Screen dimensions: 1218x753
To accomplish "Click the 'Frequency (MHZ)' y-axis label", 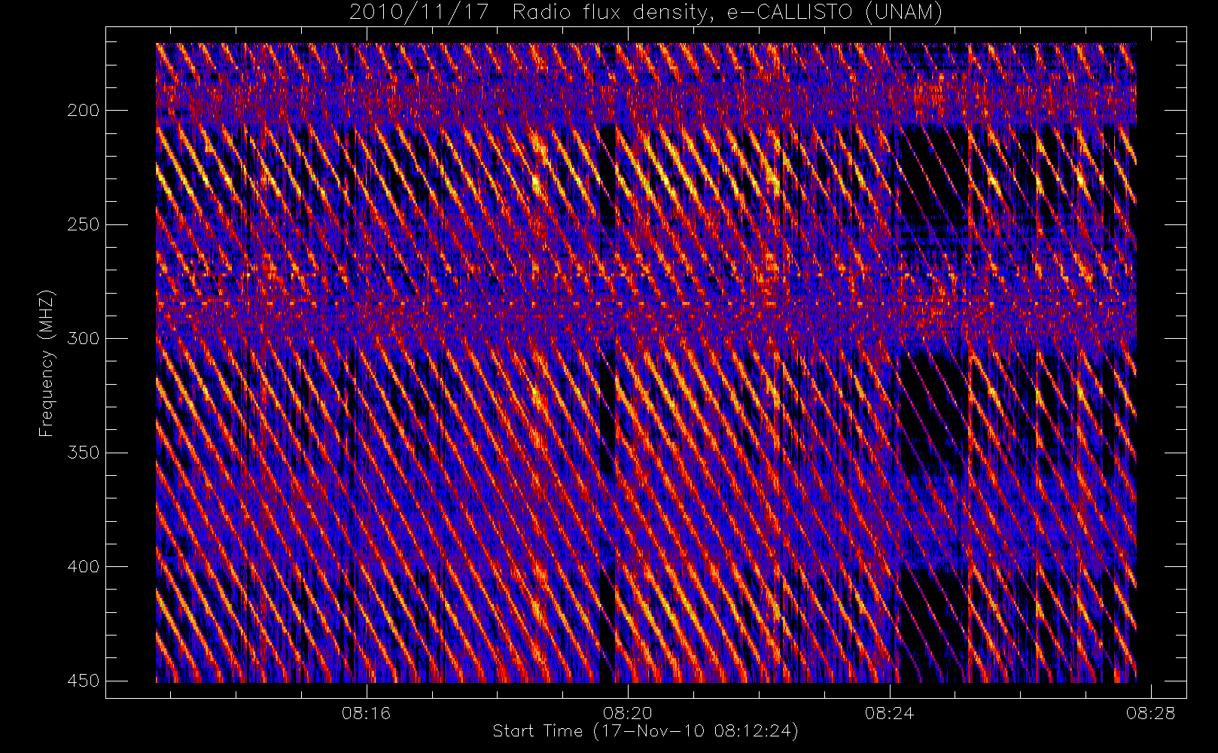I will (x=47, y=362).
